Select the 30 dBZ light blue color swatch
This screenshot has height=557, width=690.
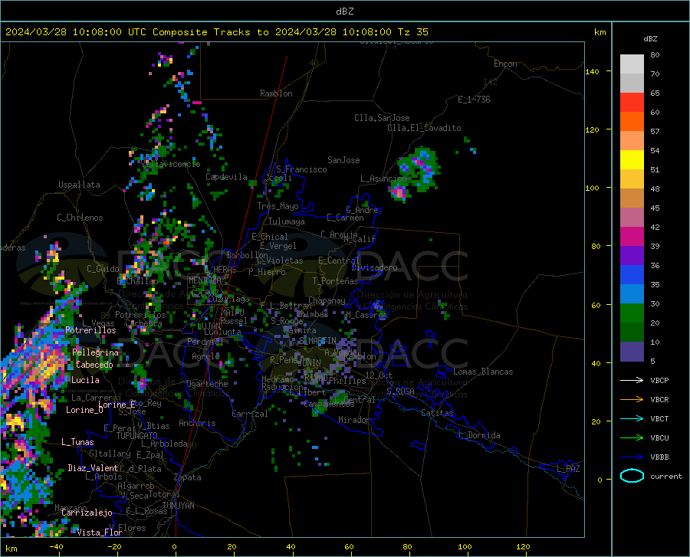click(x=632, y=294)
